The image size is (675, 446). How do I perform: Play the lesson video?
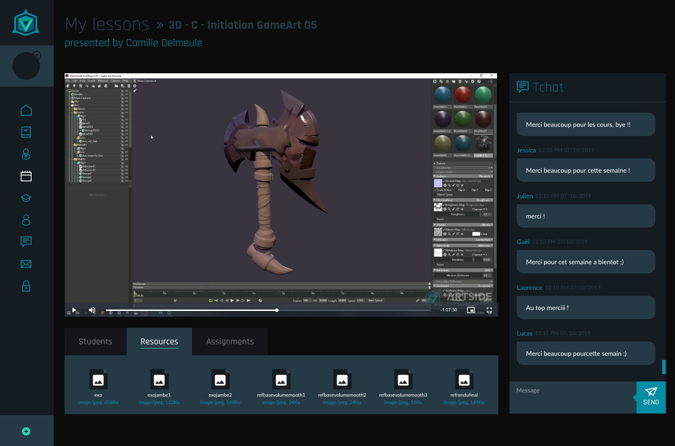[74, 310]
